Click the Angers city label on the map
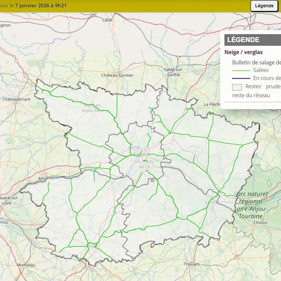 (141, 154)
